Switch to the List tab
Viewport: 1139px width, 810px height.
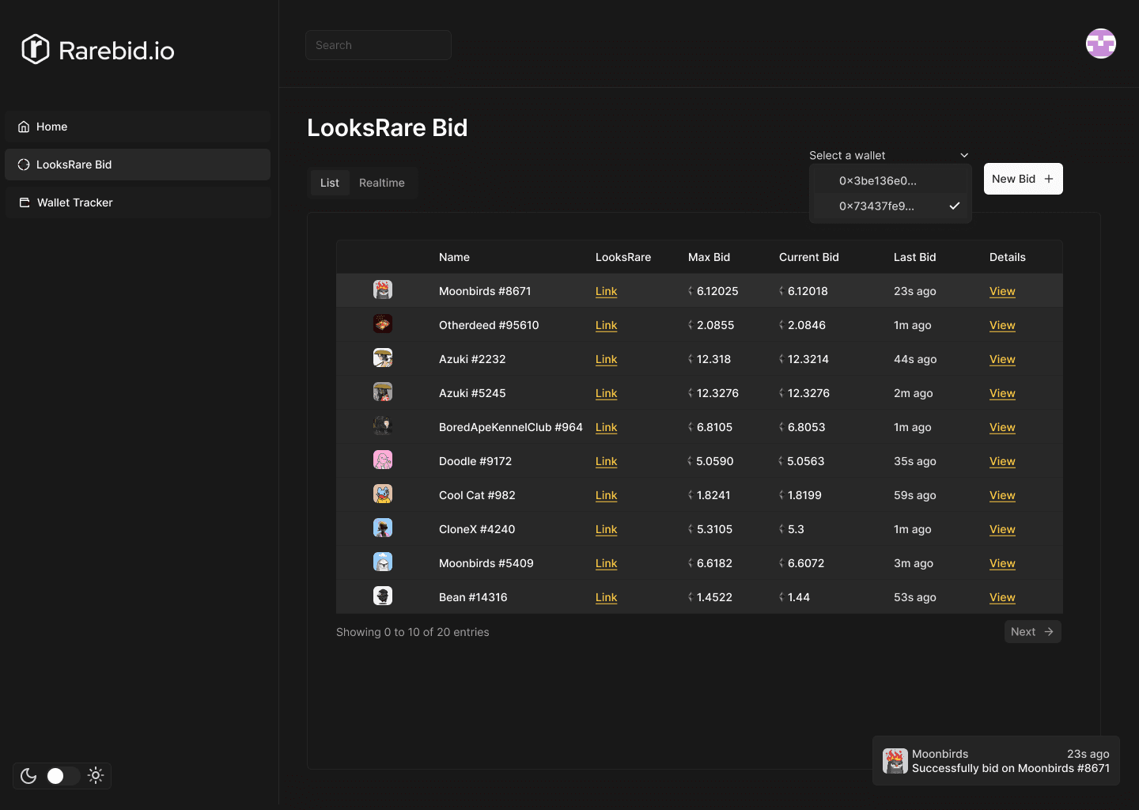click(x=330, y=183)
